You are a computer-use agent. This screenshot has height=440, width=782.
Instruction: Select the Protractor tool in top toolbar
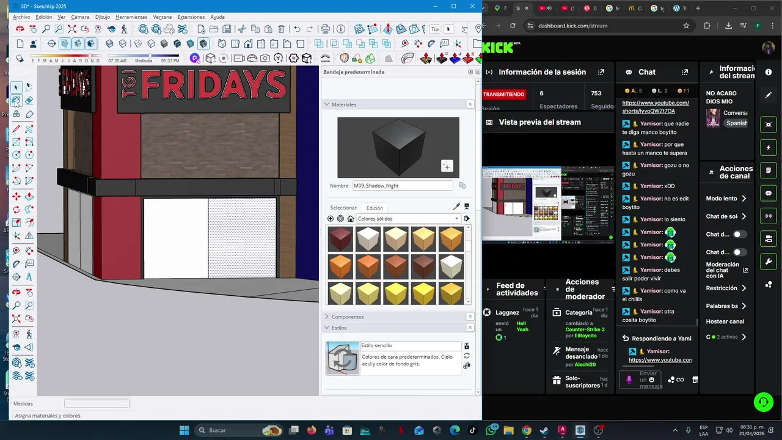(432, 43)
